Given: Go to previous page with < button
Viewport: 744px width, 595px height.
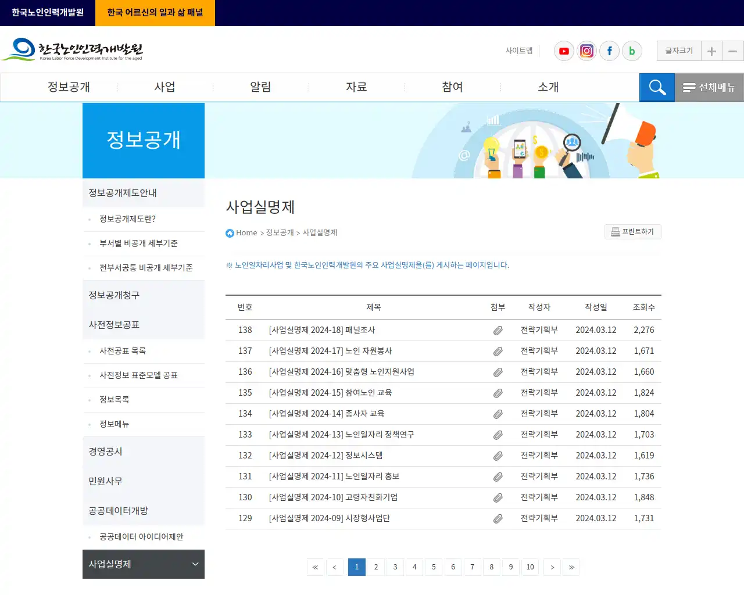Looking at the screenshot, I should click(334, 567).
